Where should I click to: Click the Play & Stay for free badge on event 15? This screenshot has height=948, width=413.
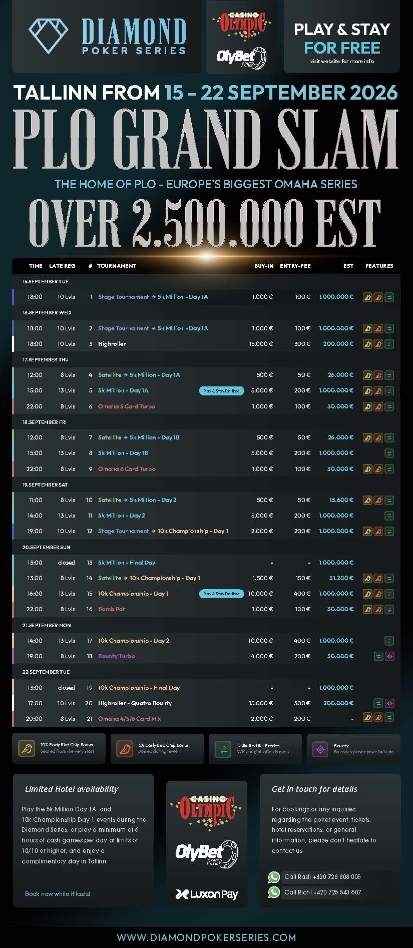pyautogui.click(x=221, y=594)
